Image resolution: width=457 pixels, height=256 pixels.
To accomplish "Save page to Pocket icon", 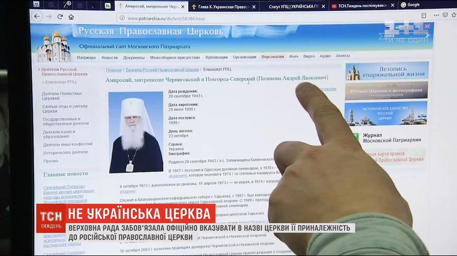I will pos(445,15).
